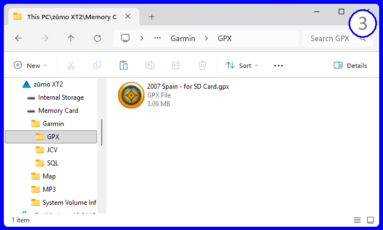
Task: Open the New item dropdown
Action: [30, 66]
